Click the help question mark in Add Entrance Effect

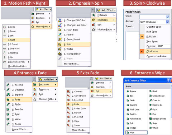click(x=168, y=80)
